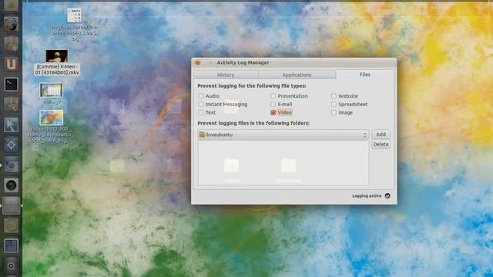Click the spiral icon in the launcher

[11, 225]
